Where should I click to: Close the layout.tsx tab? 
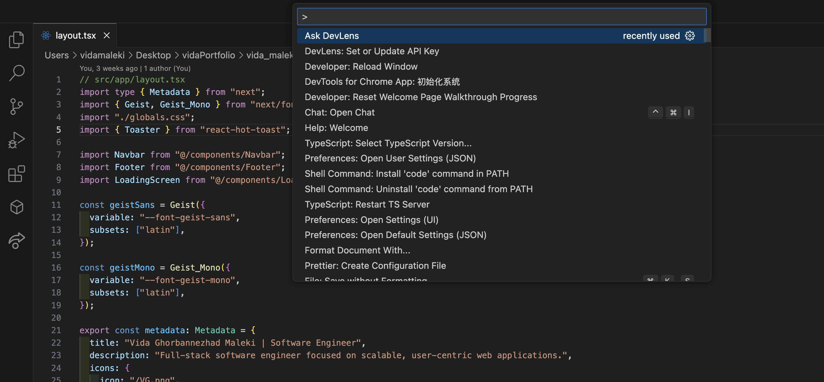[106, 35]
